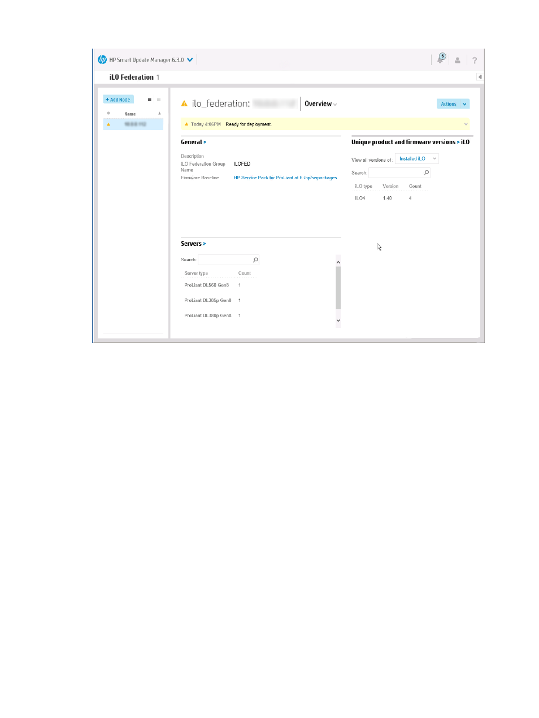The height and width of the screenshot is (718, 539).
Task: Open the General section link
Action: (x=193, y=142)
